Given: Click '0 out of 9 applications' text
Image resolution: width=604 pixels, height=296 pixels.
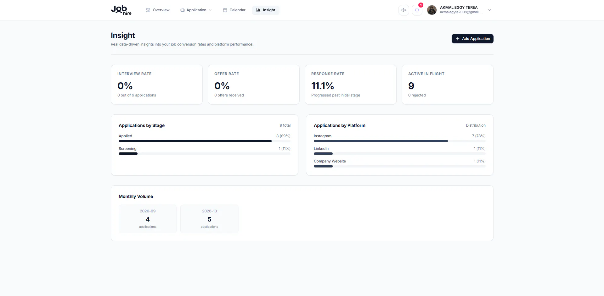Looking at the screenshot, I should click(x=137, y=95).
